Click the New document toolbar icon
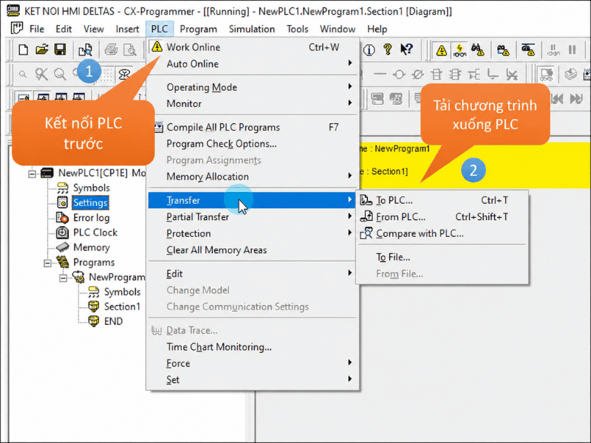This screenshot has width=591, height=443. 24,49
